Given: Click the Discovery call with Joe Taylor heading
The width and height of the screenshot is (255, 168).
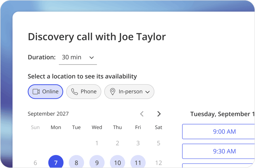Looking at the screenshot, I should click(97, 37).
